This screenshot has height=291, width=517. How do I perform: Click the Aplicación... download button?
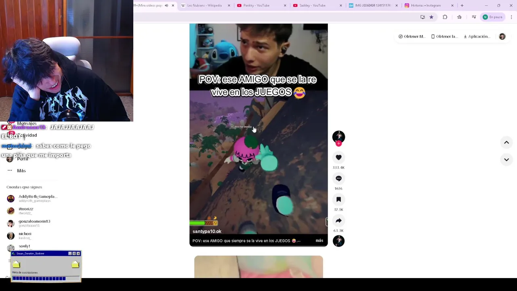tap(477, 36)
